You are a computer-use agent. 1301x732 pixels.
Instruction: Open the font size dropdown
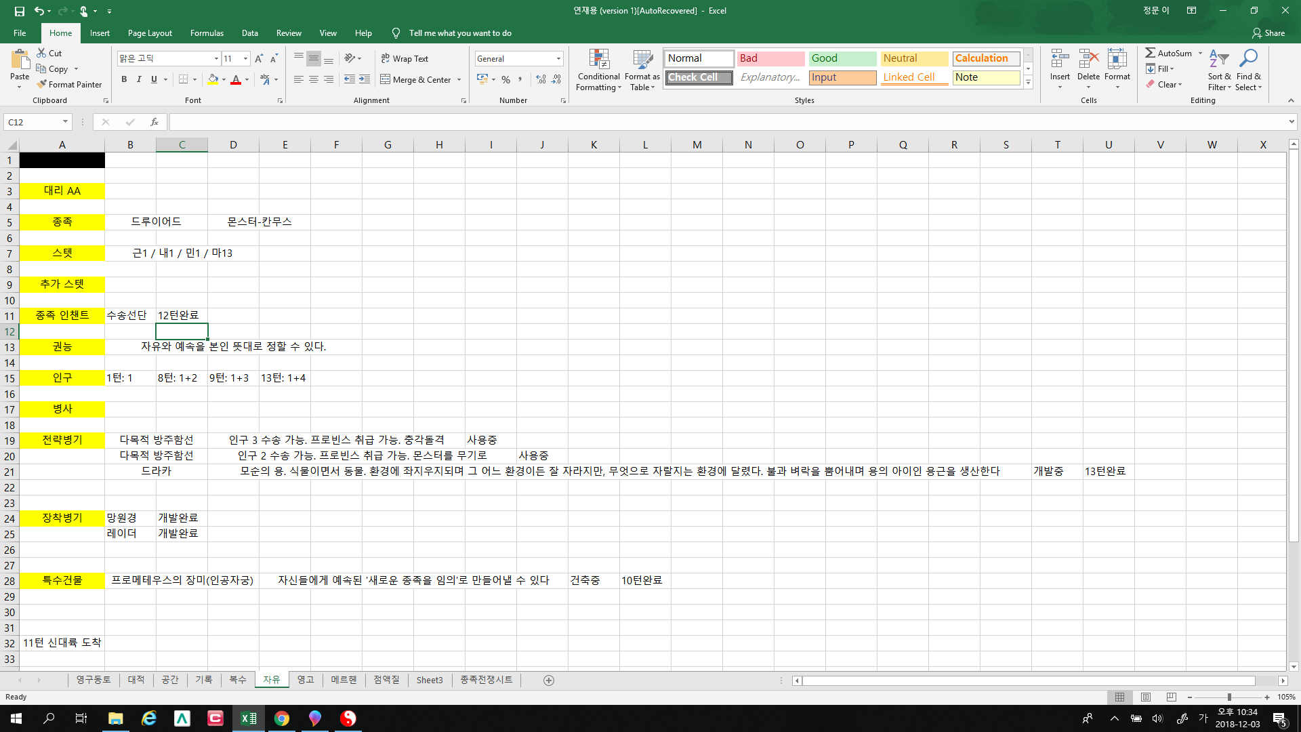(245, 59)
